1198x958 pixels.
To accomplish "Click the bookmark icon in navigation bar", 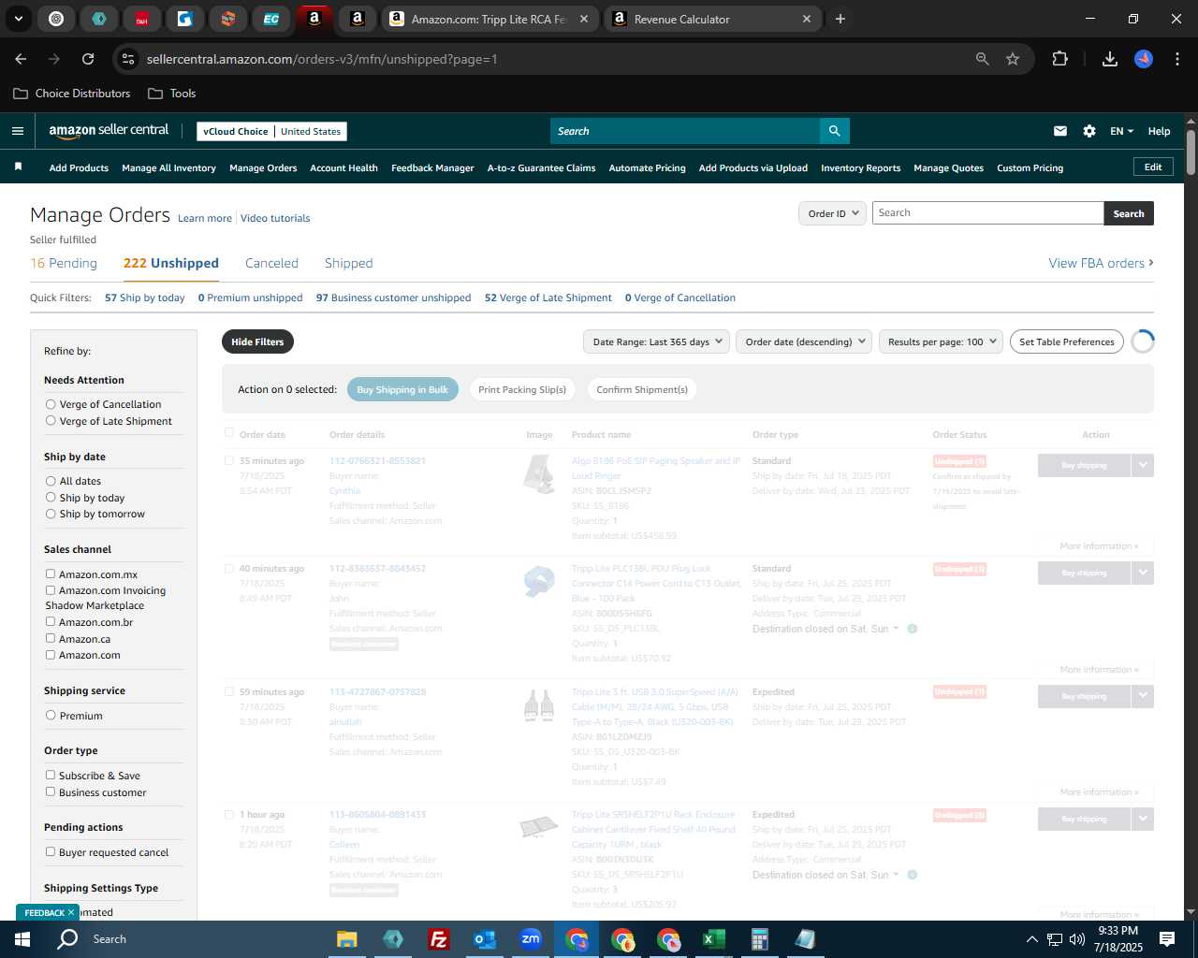I will [18, 167].
